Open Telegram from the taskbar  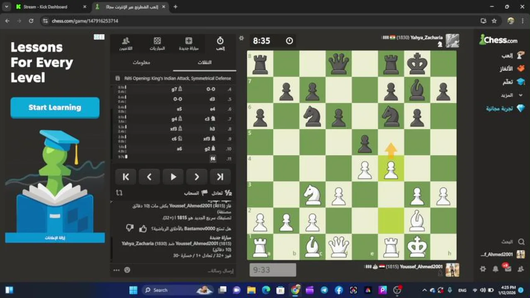pyautogui.click(x=324, y=290)
